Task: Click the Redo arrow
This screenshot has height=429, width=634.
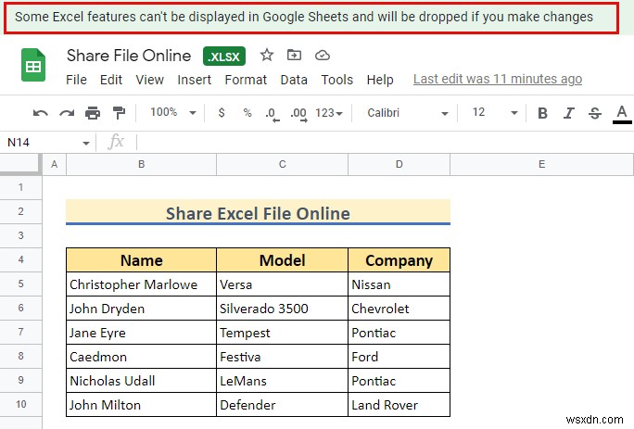Action: coord(67,113)
